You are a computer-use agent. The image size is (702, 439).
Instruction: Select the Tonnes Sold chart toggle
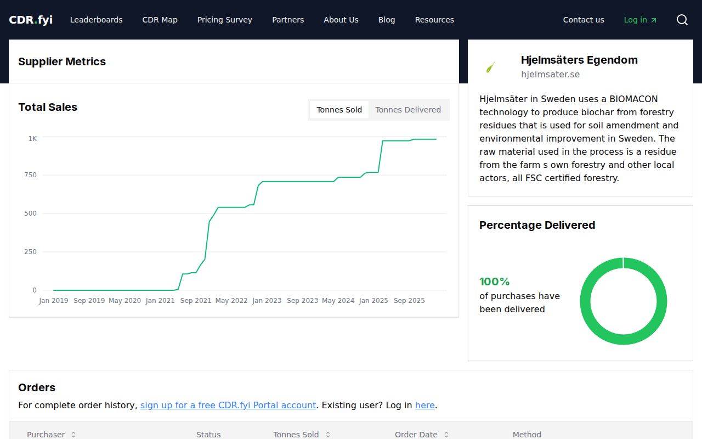[339, 110]
